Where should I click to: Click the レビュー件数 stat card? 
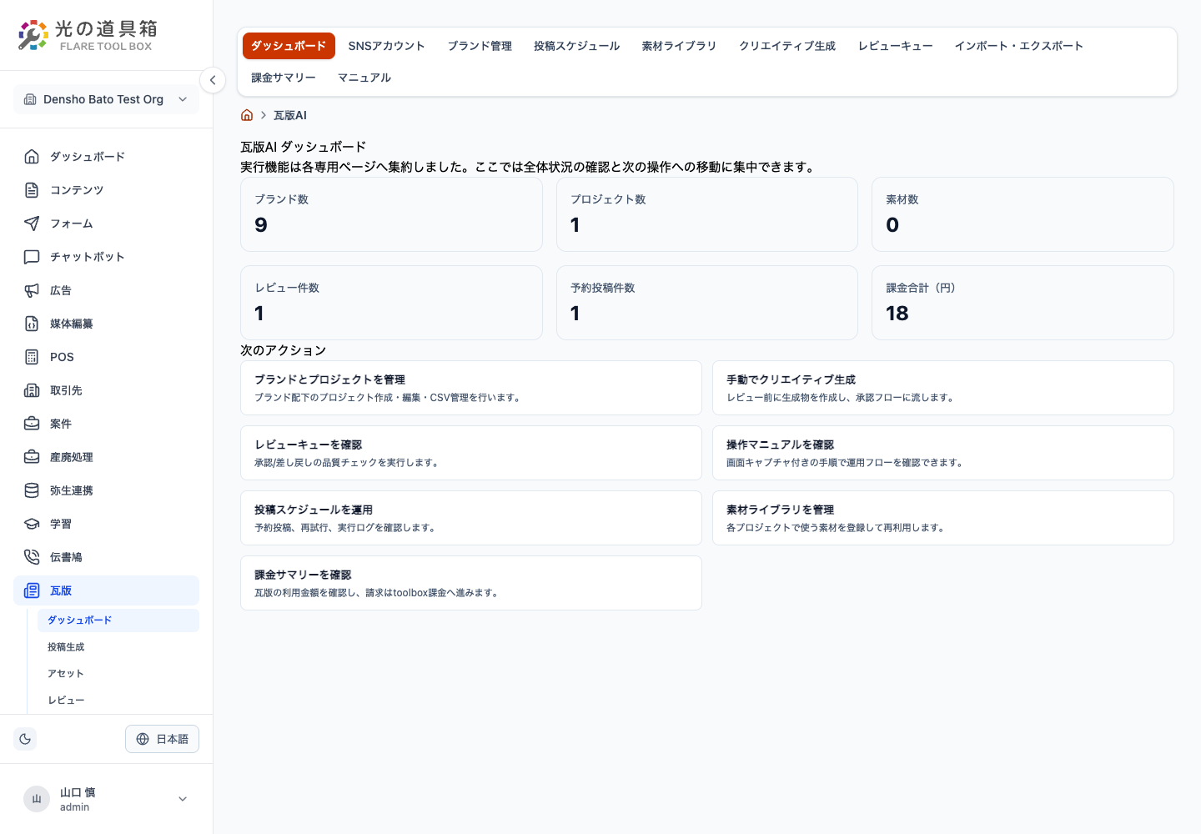[391, 303]
